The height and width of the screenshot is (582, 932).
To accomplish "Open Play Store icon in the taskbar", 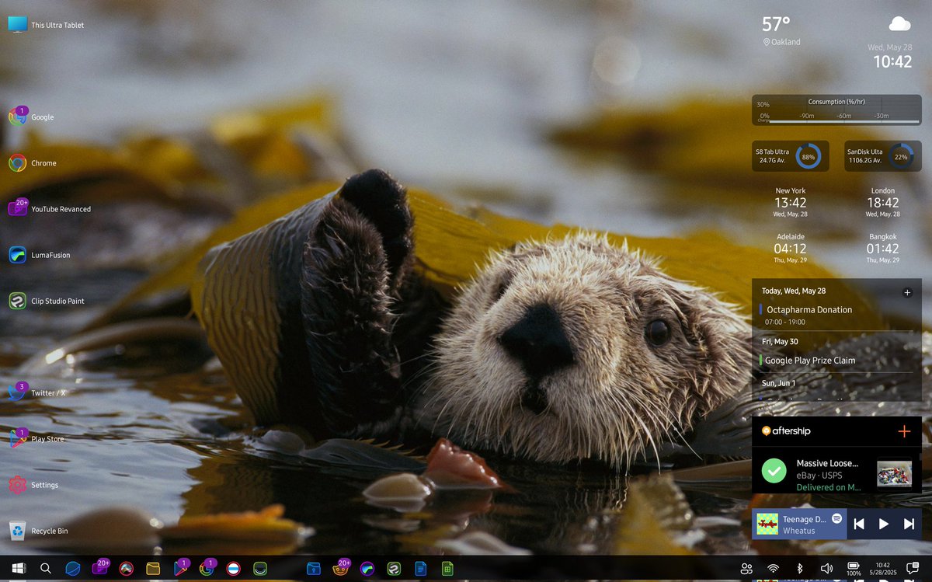I will coord(180,568).
